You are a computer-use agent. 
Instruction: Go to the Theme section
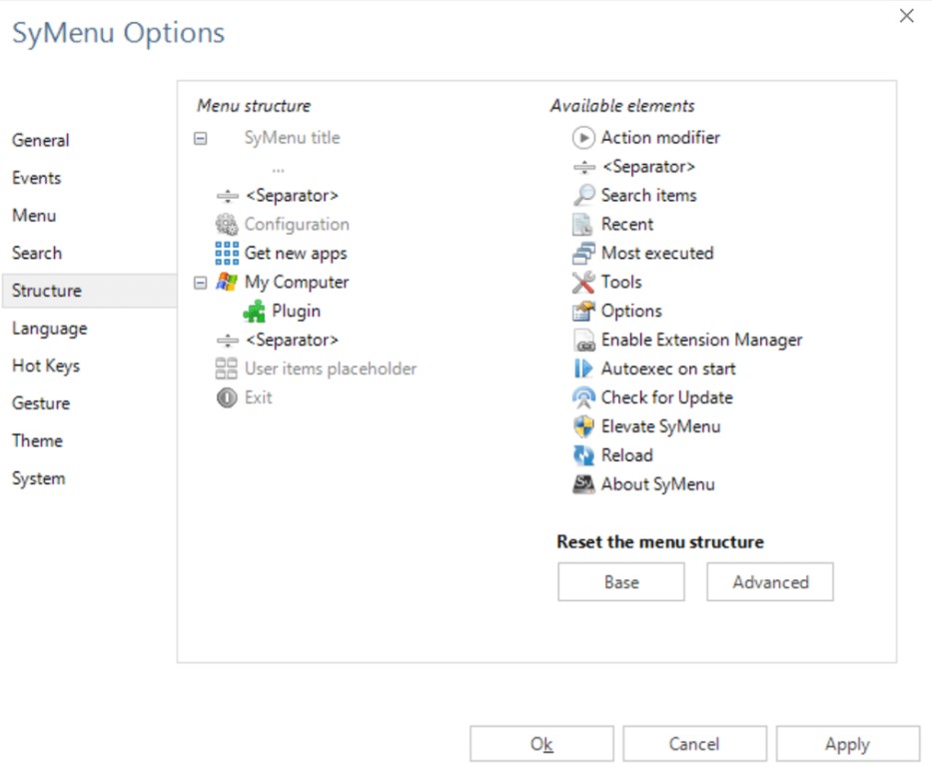click(x=37, y=441)
